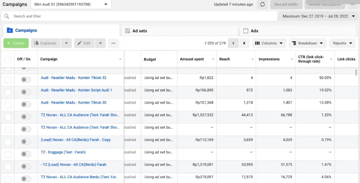The width and height of the screenshot is (360, 183).
Task: Click the Rp107,368 amount spent cell
Action: pyautogui.click(x=204, y=103)
